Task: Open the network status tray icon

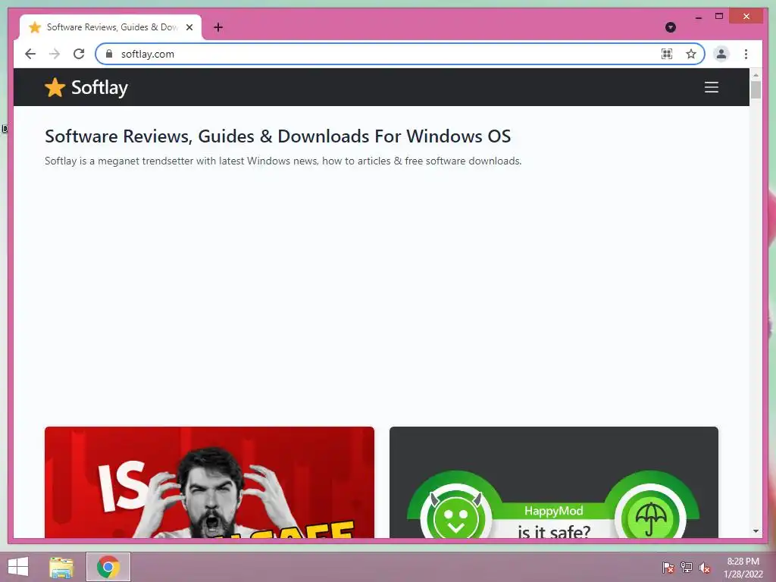Action: [x=687, y=568]
